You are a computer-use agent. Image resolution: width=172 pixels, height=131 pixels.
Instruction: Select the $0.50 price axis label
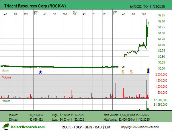pos(161,57)
